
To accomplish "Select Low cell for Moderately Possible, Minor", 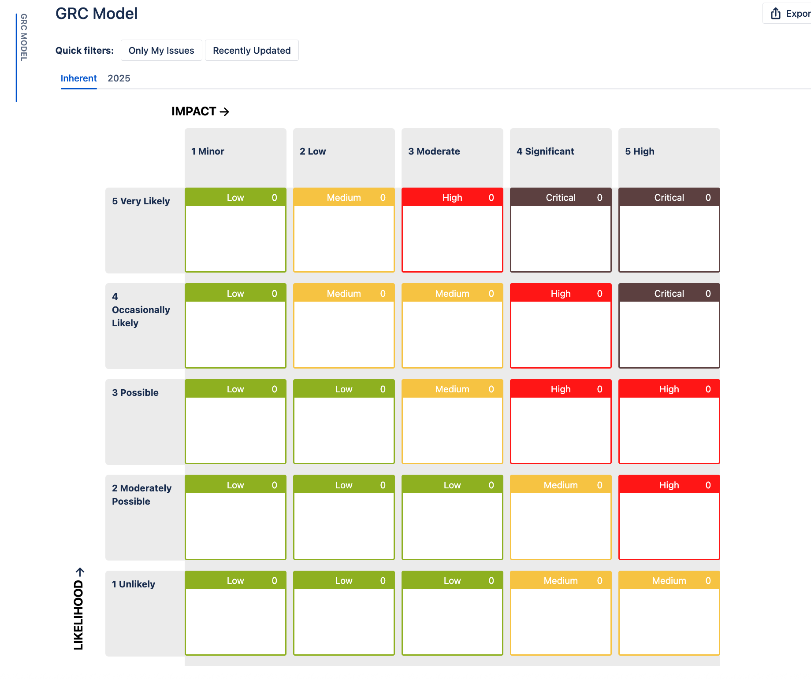I will pyautogui.click(x=235, y=517).
